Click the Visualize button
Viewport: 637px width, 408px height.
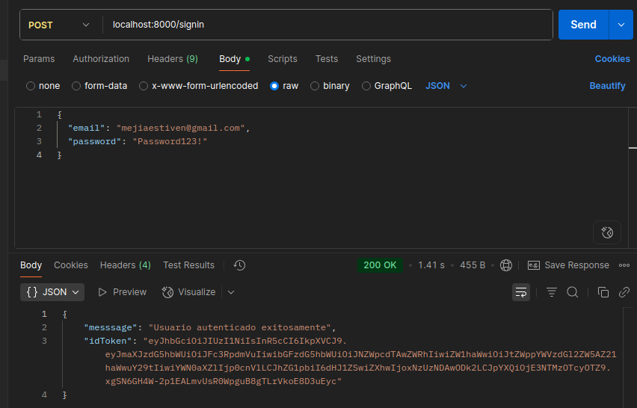189,292
